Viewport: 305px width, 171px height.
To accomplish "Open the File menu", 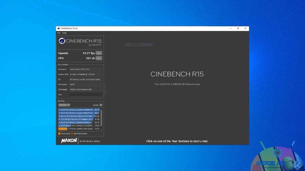I will 59,33.
